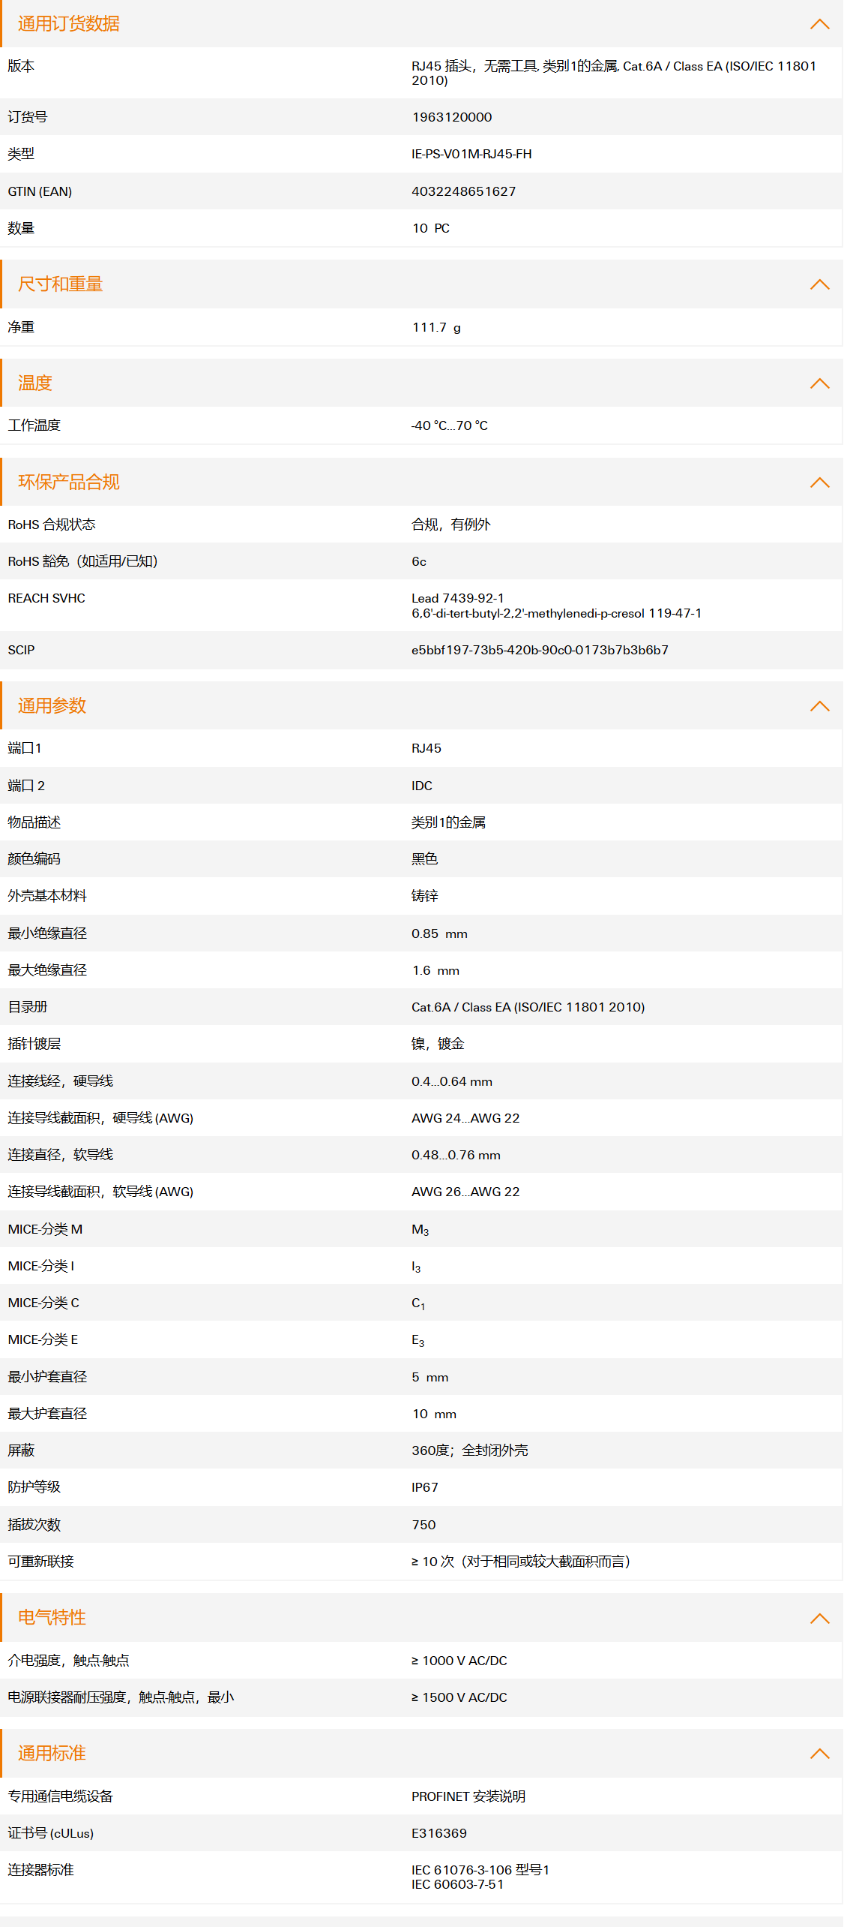Click MICE-分类 M value M3
The height and width of the screenshot is (1927, 844).
pos(421,1230)
